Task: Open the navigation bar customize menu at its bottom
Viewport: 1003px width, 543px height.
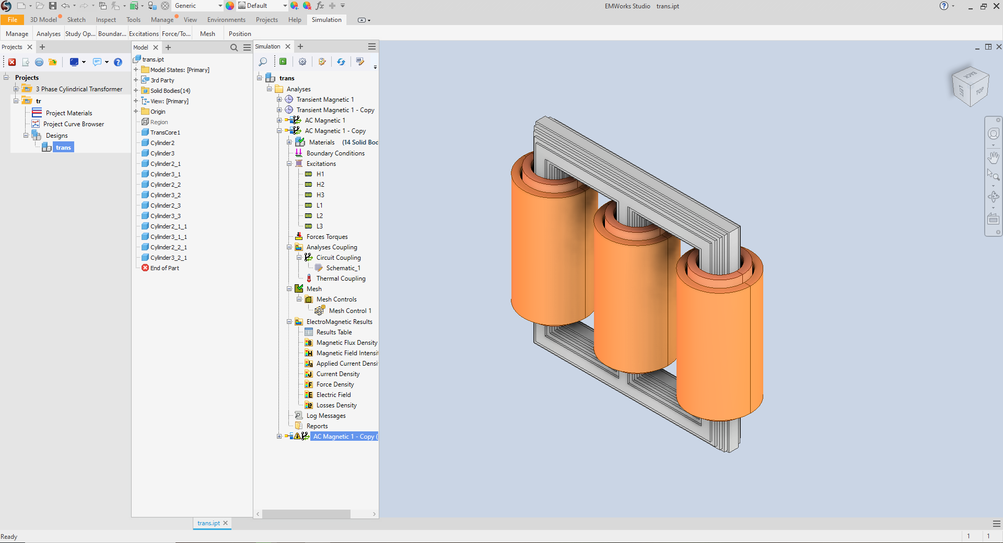Action: point(998,232)
